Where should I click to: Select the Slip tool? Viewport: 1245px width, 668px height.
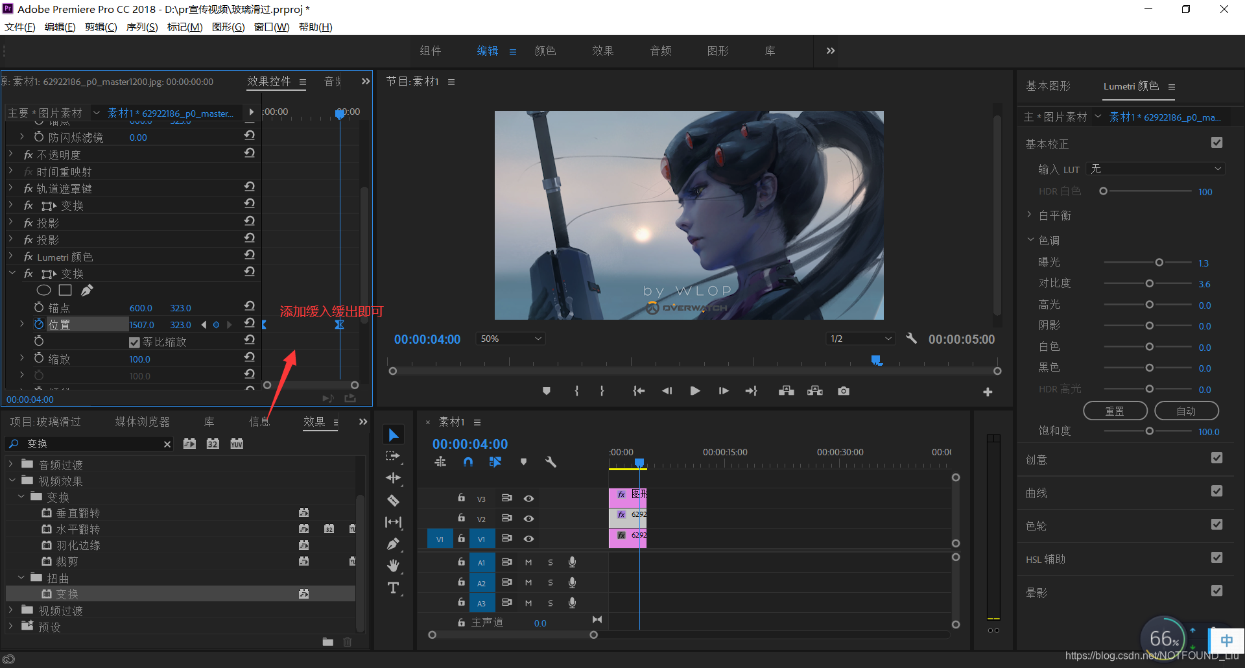click(393, 522)
